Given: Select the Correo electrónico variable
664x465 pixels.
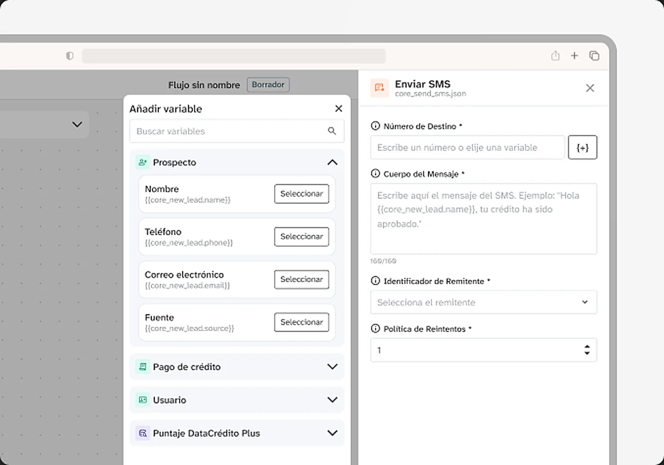Looking at the screenshot, I should [302, 279].
